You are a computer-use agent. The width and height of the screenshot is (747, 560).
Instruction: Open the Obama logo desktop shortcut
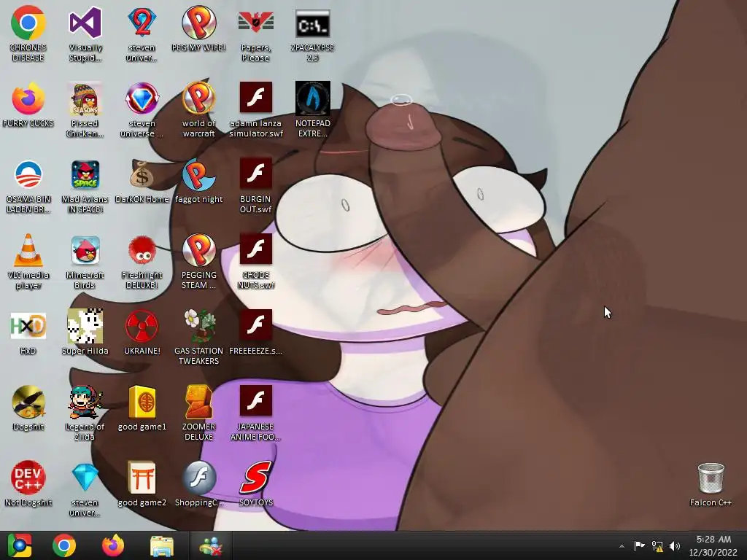[x=28, y=186]
